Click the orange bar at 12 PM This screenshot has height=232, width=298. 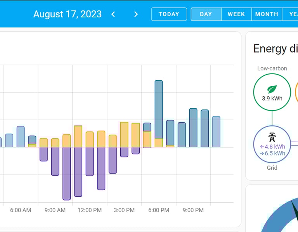[x=90, y=139]
